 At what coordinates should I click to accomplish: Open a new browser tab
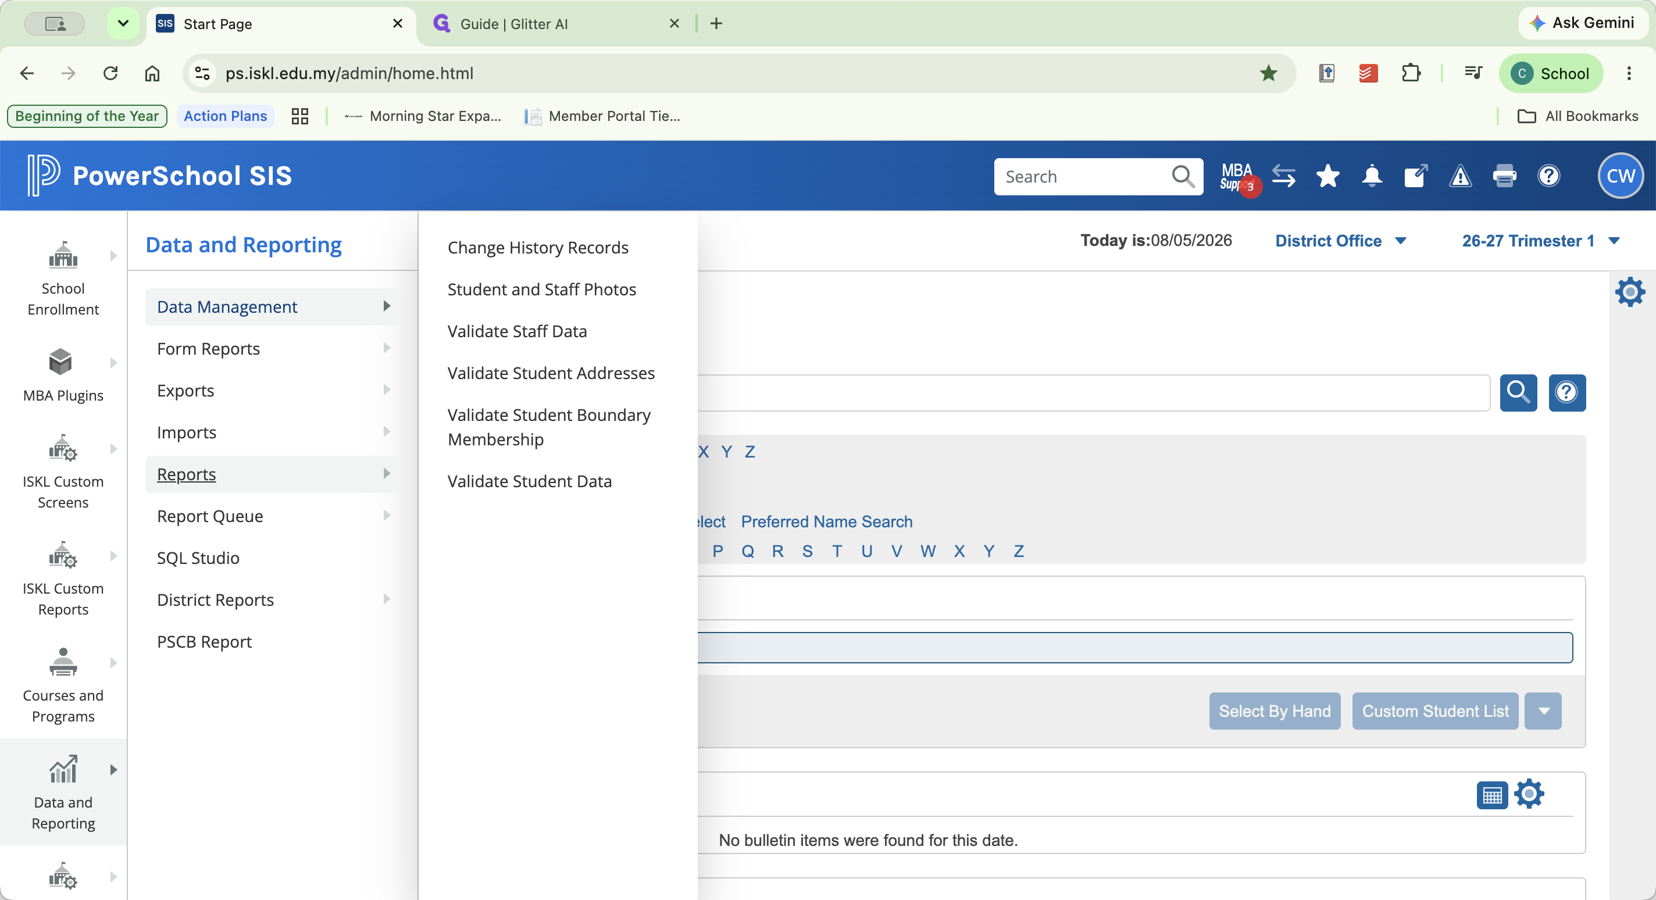(716, 24)
